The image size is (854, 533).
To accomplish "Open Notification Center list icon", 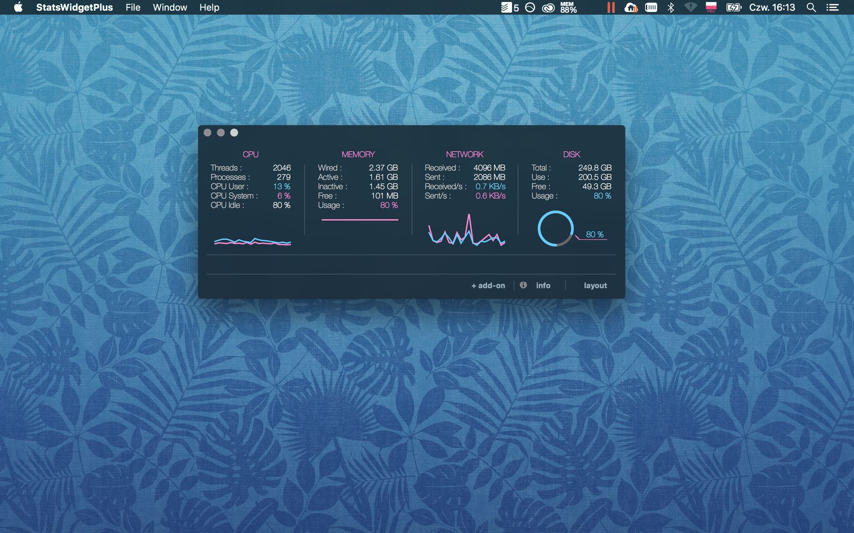I will (x=833, y=7).
